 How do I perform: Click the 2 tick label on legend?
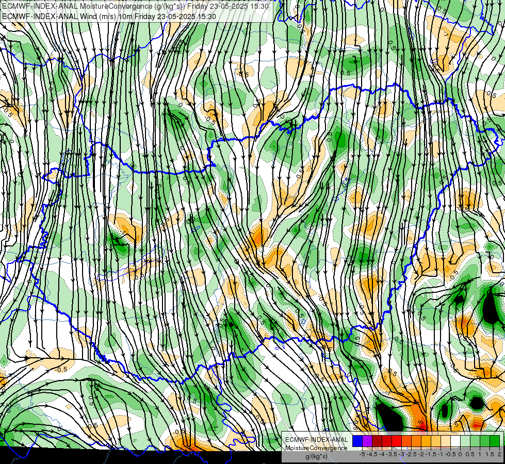tap(499, 454)
